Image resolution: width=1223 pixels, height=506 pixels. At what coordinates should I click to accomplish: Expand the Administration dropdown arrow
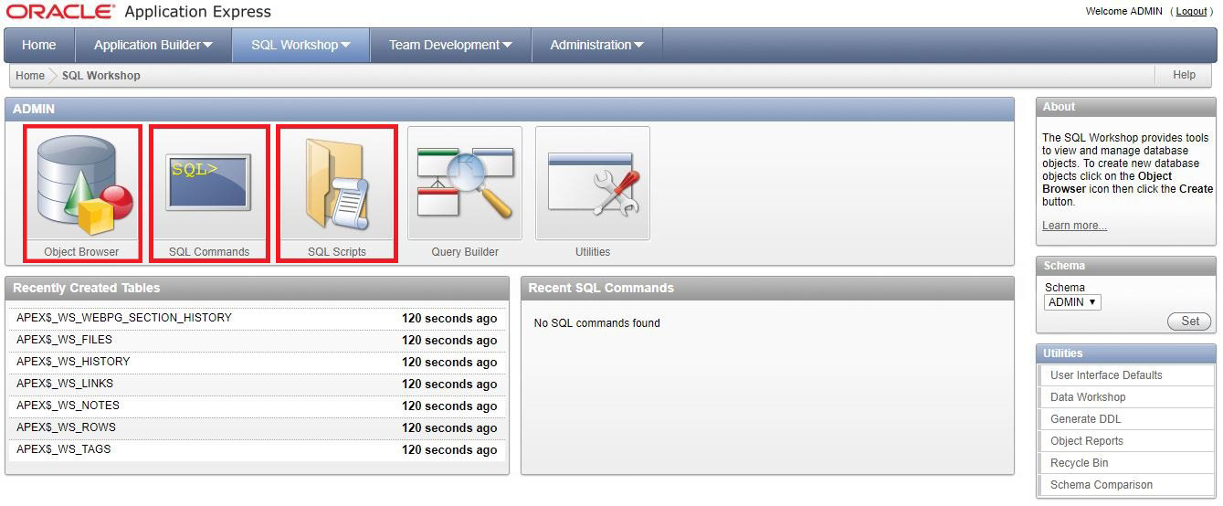(x=638, y=45)
